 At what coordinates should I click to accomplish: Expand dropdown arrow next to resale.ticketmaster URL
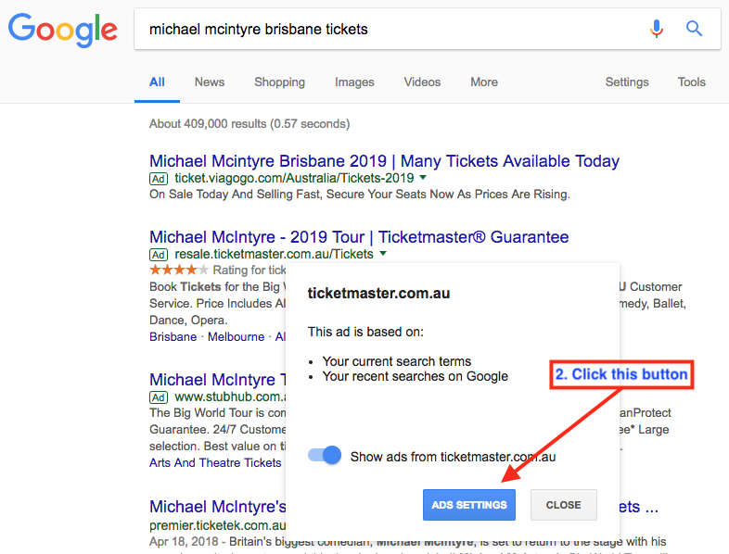click(383, 254)
